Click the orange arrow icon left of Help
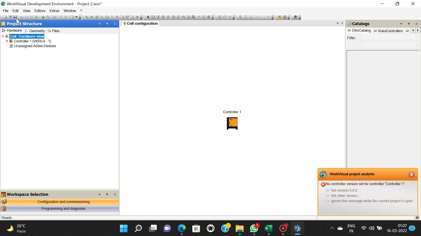This screenshot has height=236, width=421. tap(279, 17)
